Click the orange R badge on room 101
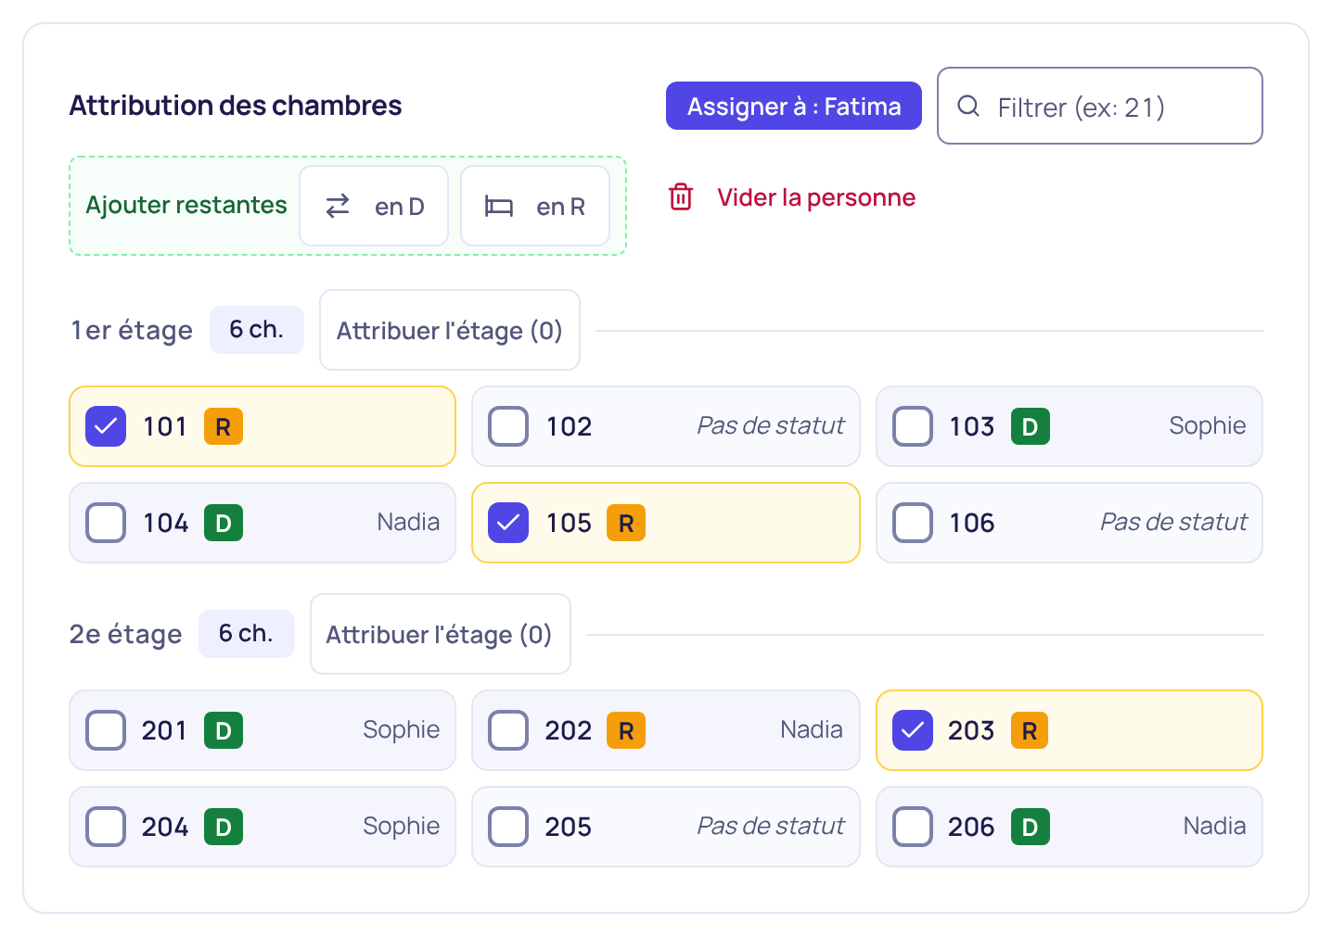Image resolution: width=1332 pixels, height=936 pixels. pyautogui.click(x=224, y=426)
